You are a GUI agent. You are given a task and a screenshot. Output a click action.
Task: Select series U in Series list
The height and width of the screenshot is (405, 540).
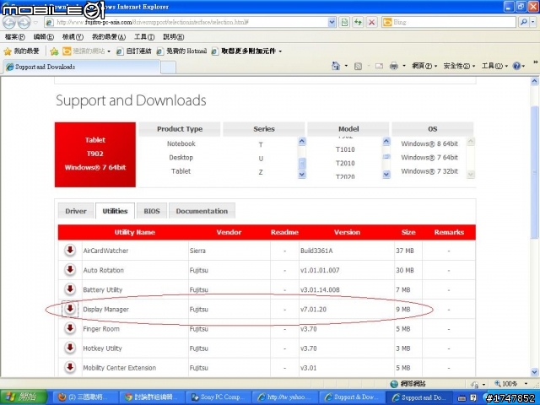tap(261, 159)
